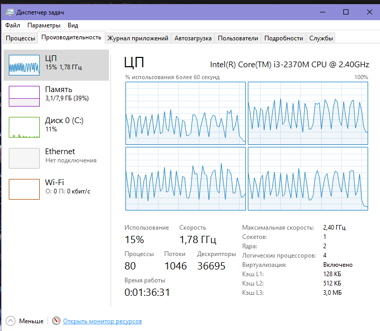Click the Кэш L1 value 128 КБ

click(x=332, y=274)
